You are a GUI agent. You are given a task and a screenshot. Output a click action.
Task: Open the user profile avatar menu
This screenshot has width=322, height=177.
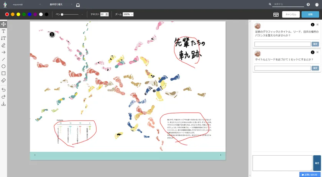pos(317,5)
